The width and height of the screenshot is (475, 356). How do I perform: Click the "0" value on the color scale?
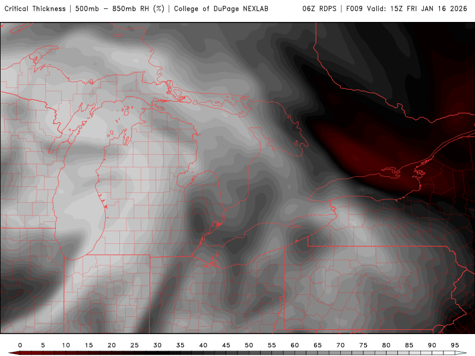click(20, 345)
